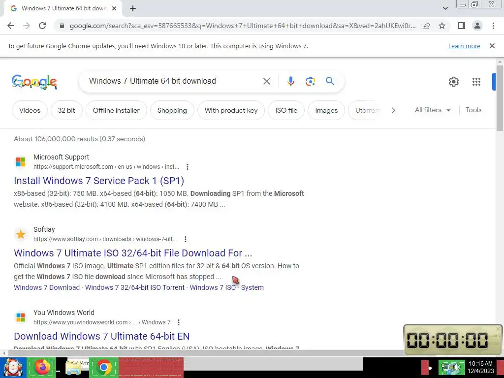The height and width of the screenshot is (378, 504).
Task: Click the Softlay star favicon
Action: (x=21, y=234)
